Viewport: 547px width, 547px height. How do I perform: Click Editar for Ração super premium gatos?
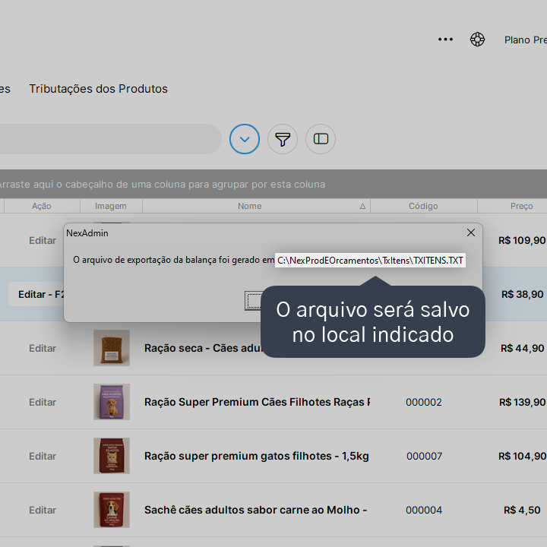43,457
